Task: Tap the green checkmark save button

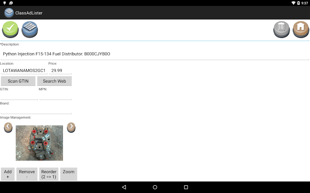Action: click(10, 30)
